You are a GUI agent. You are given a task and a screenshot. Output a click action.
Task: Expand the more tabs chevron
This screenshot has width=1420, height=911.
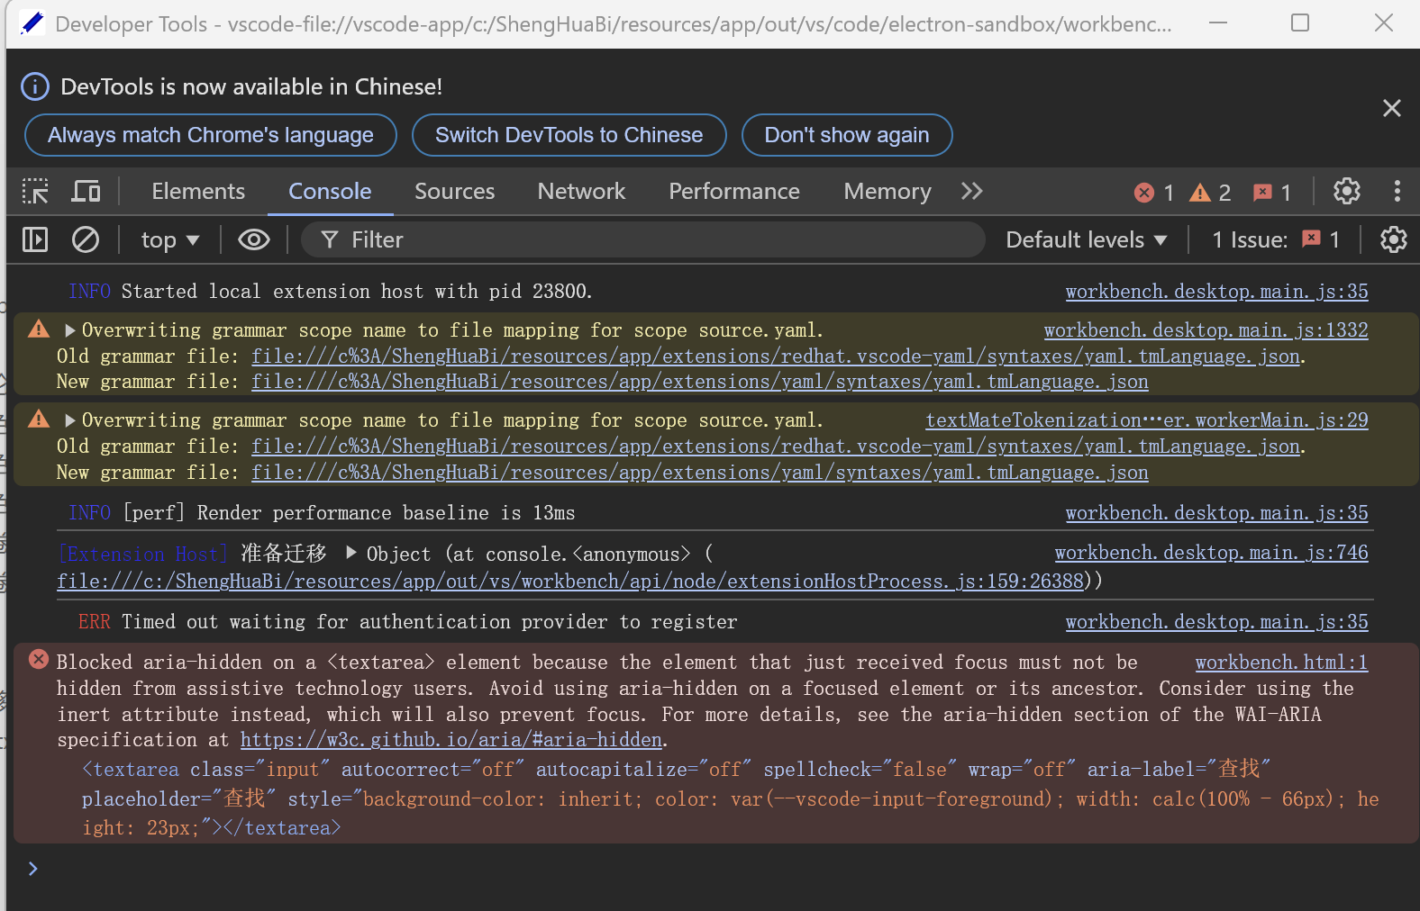coord(971,191)
